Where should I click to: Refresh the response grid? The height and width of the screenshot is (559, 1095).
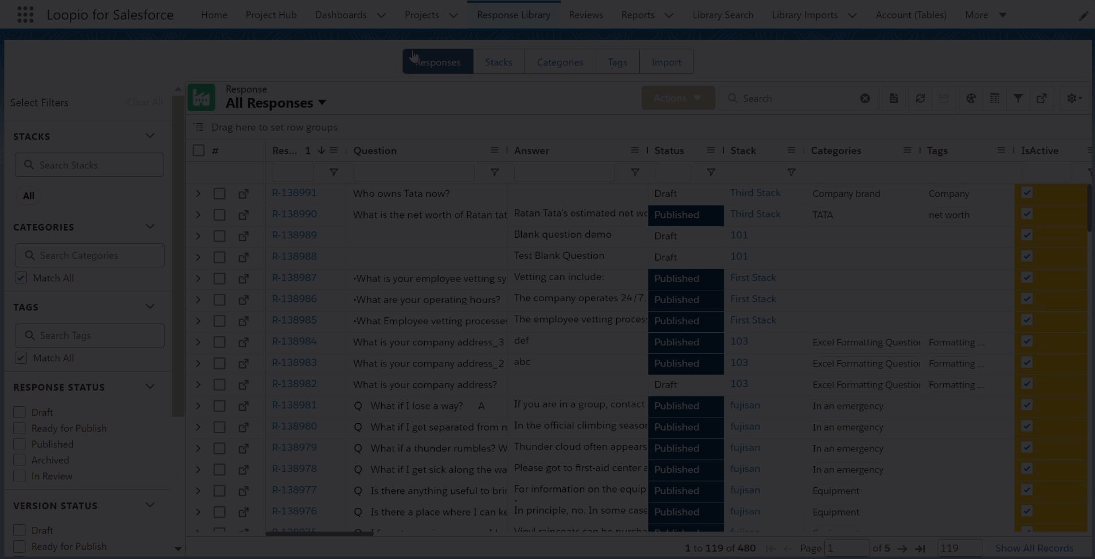[x=920, y=99]
